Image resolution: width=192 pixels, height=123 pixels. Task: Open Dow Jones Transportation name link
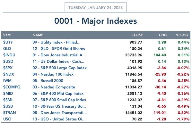pos(60,113)
